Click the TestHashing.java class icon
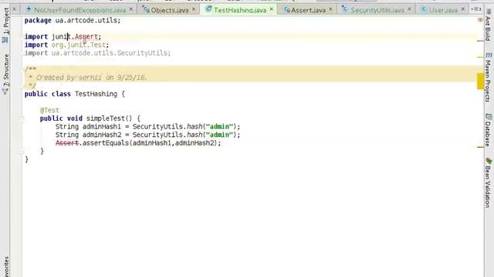 (208, 9)
